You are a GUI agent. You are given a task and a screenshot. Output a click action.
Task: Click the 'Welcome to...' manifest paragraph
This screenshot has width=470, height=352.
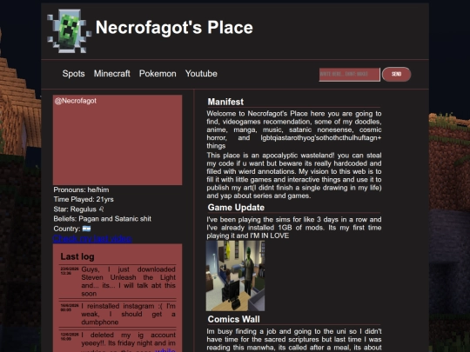(x=294, y=130)
